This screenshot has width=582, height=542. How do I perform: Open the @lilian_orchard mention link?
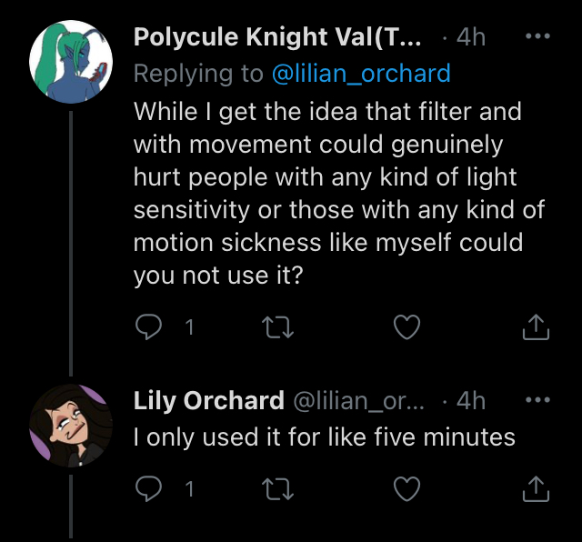tap(361, 74)
